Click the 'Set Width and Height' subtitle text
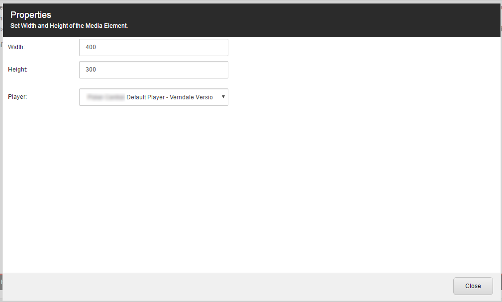The width and height of the screenshot is (502, 302). click(x=69, y=26)
